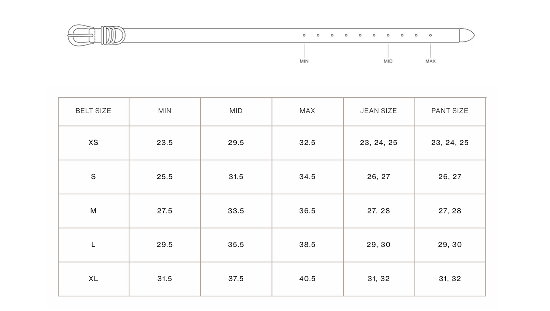Image resolution: width=550 pixels, height=311 pixels.
Task: Click the pointed belt tip end
Action: [x=467, y=35]
